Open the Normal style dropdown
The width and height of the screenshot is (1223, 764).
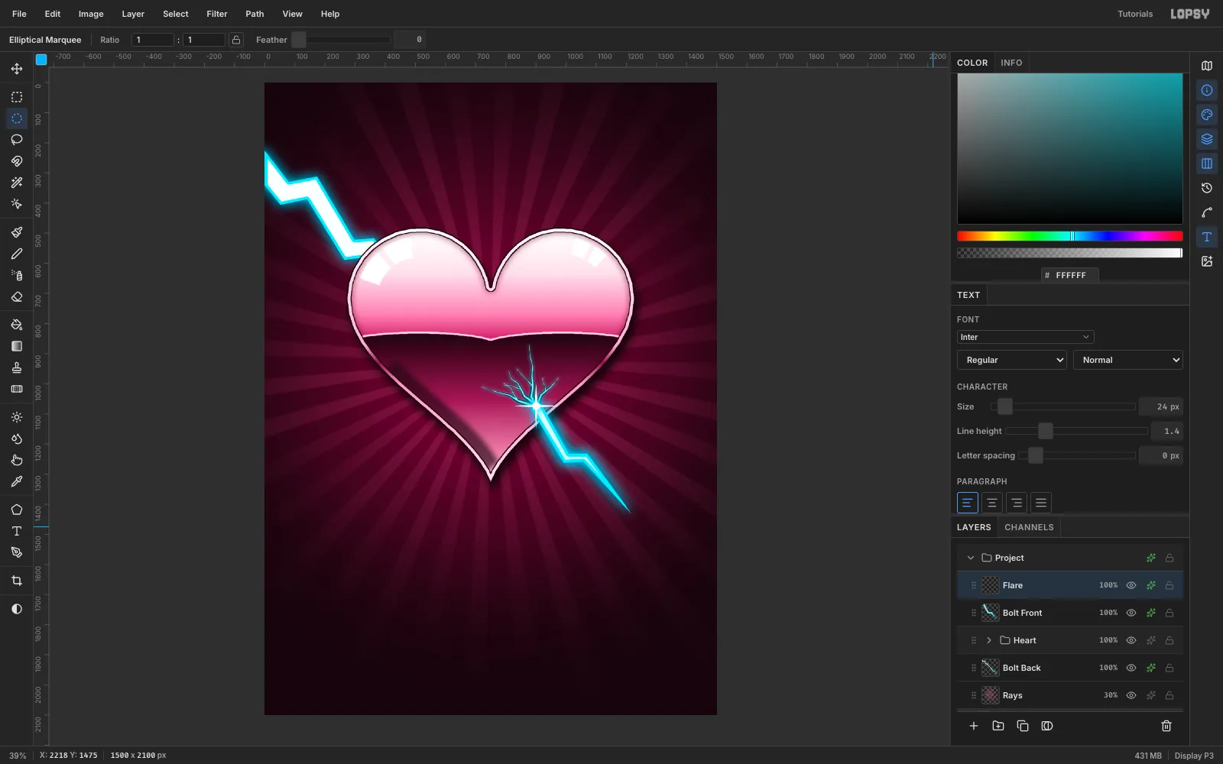pos(1127,360)
